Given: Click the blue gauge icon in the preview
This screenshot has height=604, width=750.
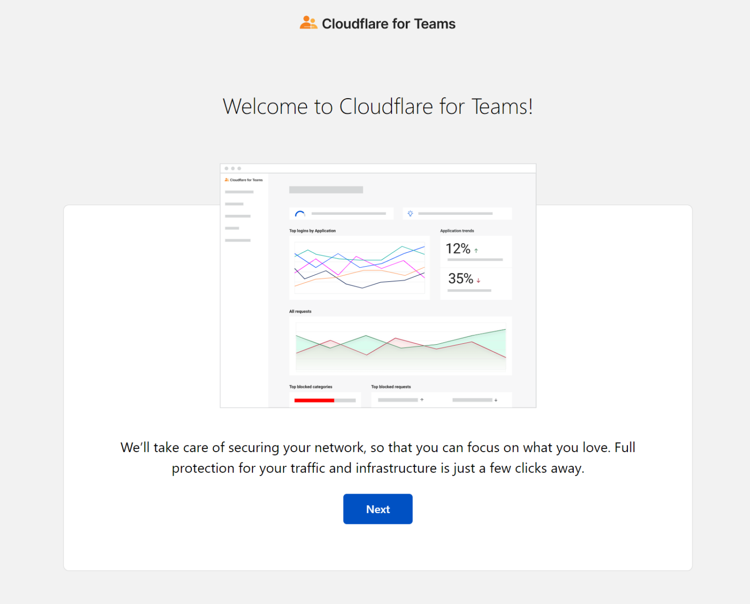Looking at the screenshot, I should coord(299,213).
